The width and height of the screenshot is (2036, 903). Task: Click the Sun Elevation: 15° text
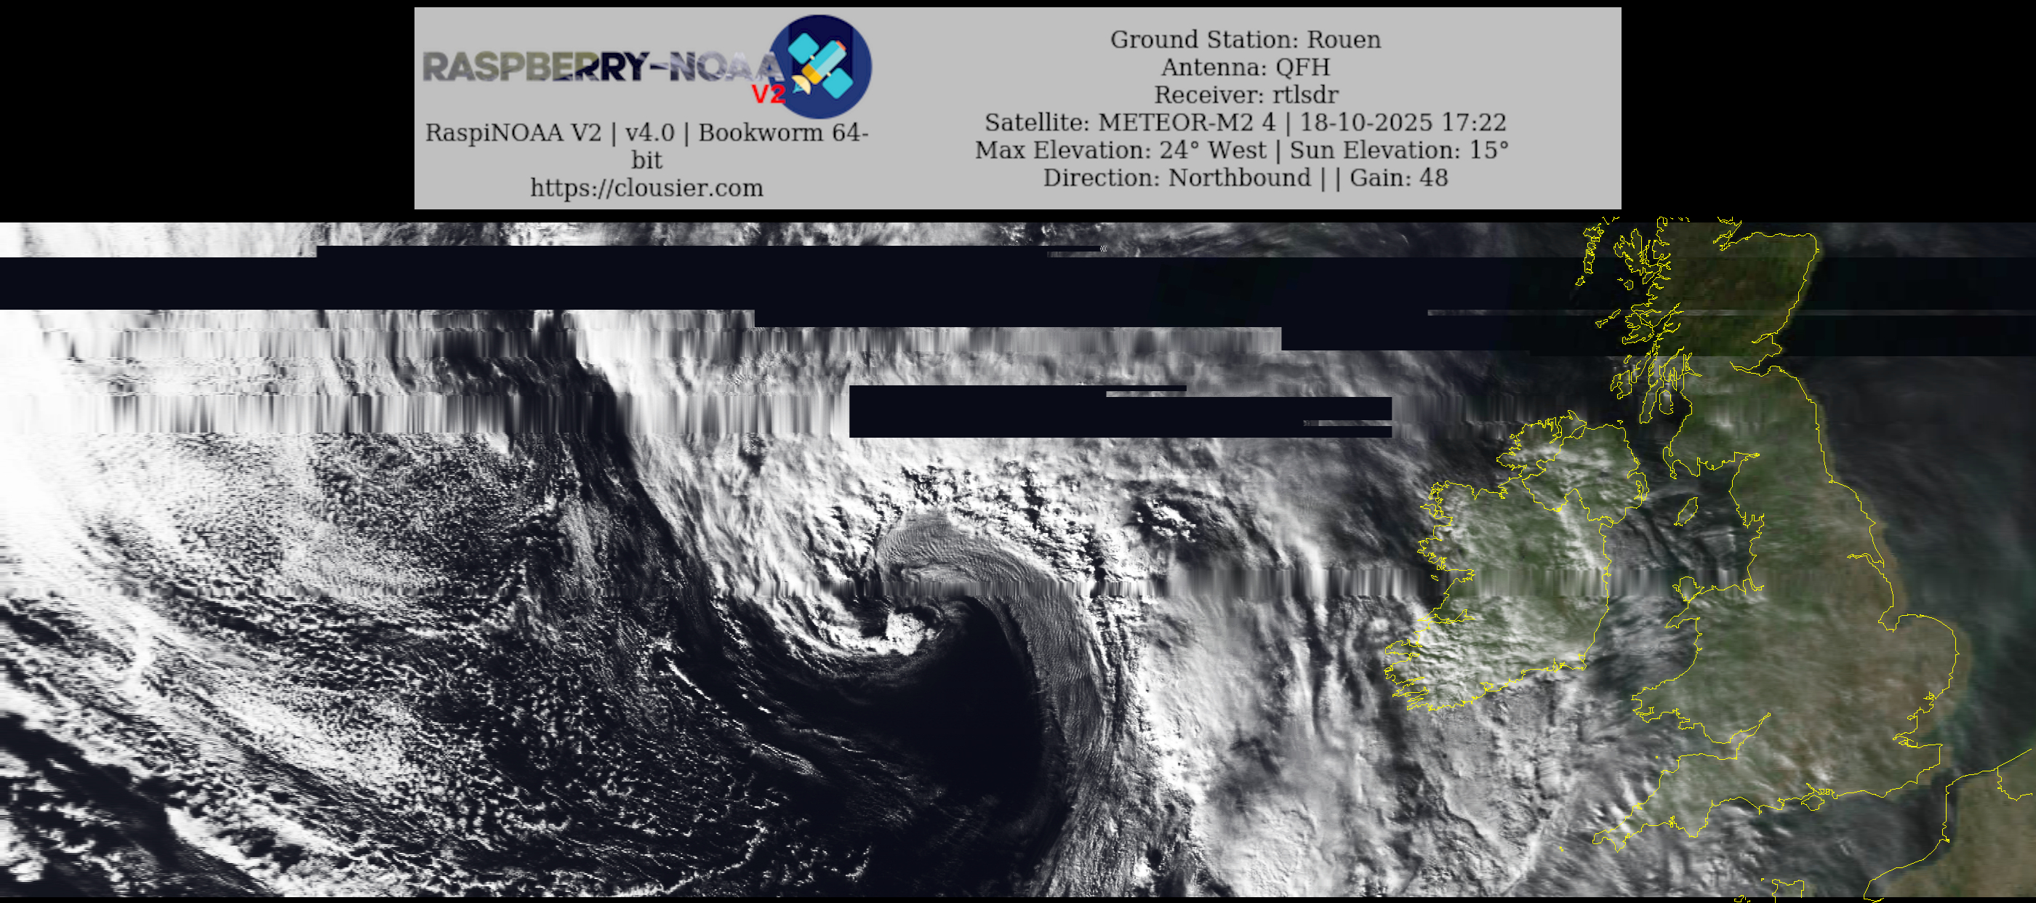point(1399,150)
